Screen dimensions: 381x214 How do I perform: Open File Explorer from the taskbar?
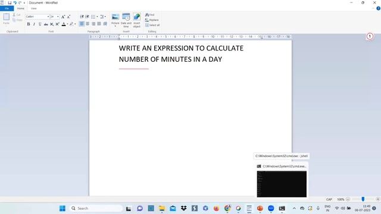tap(162, 208)
